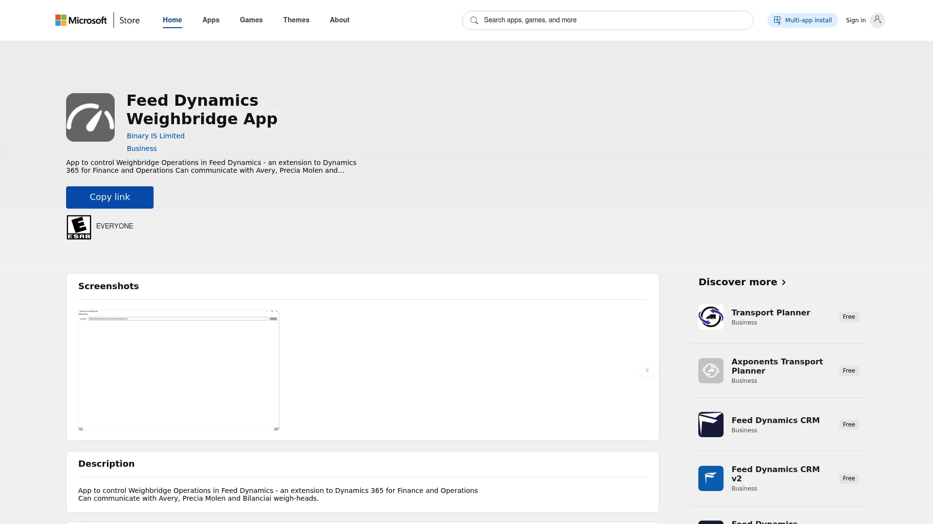The image size is (933, 524).
Task: Open Axponents Transport Planner listing title
Action: coord(777,366)
